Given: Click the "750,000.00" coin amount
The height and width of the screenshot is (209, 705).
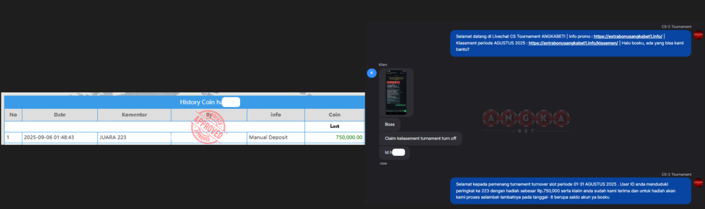Looking at the screenshot, I should pos(349,137).
